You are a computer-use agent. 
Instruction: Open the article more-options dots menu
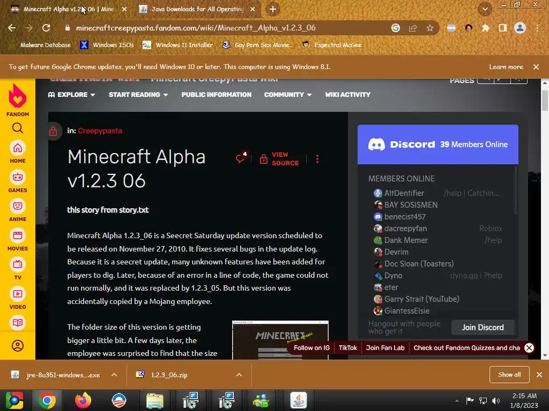pos(317,159)
